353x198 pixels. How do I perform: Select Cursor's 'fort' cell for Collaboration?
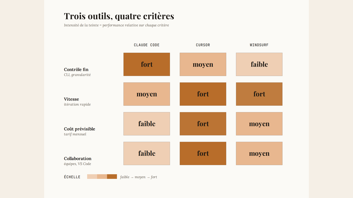pos(203,153)
